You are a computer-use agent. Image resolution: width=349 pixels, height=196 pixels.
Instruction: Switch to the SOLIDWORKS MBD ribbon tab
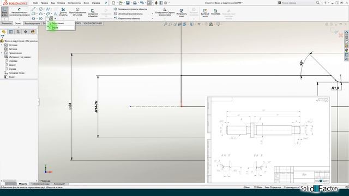point(93,23)
